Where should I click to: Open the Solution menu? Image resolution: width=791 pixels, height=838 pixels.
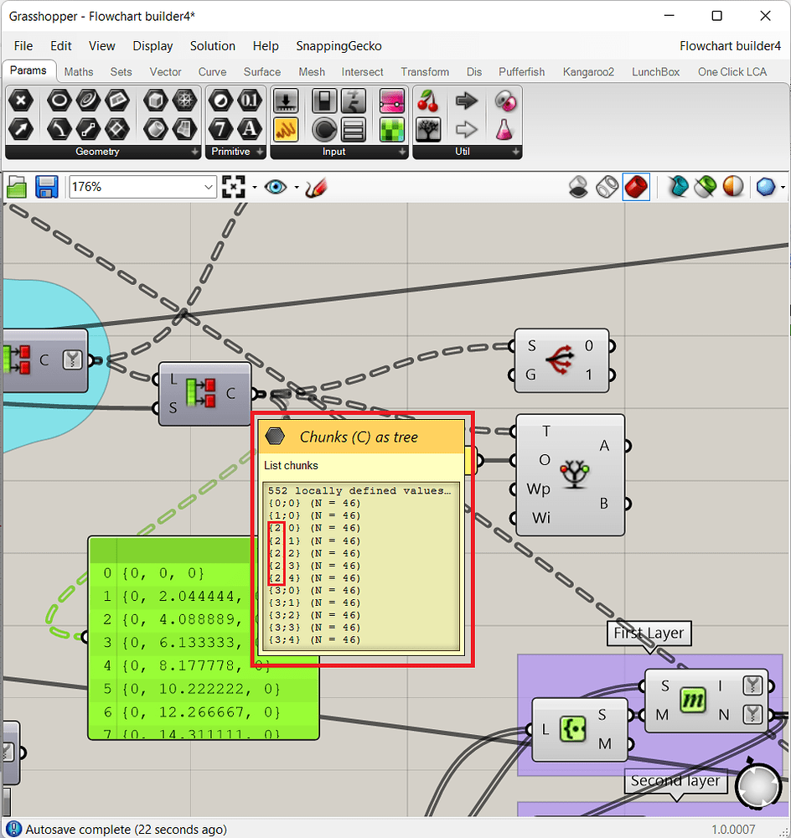[212, 46]
